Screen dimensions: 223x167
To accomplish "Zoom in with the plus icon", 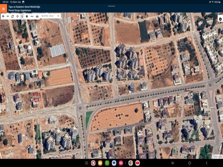I will (3, 16).
